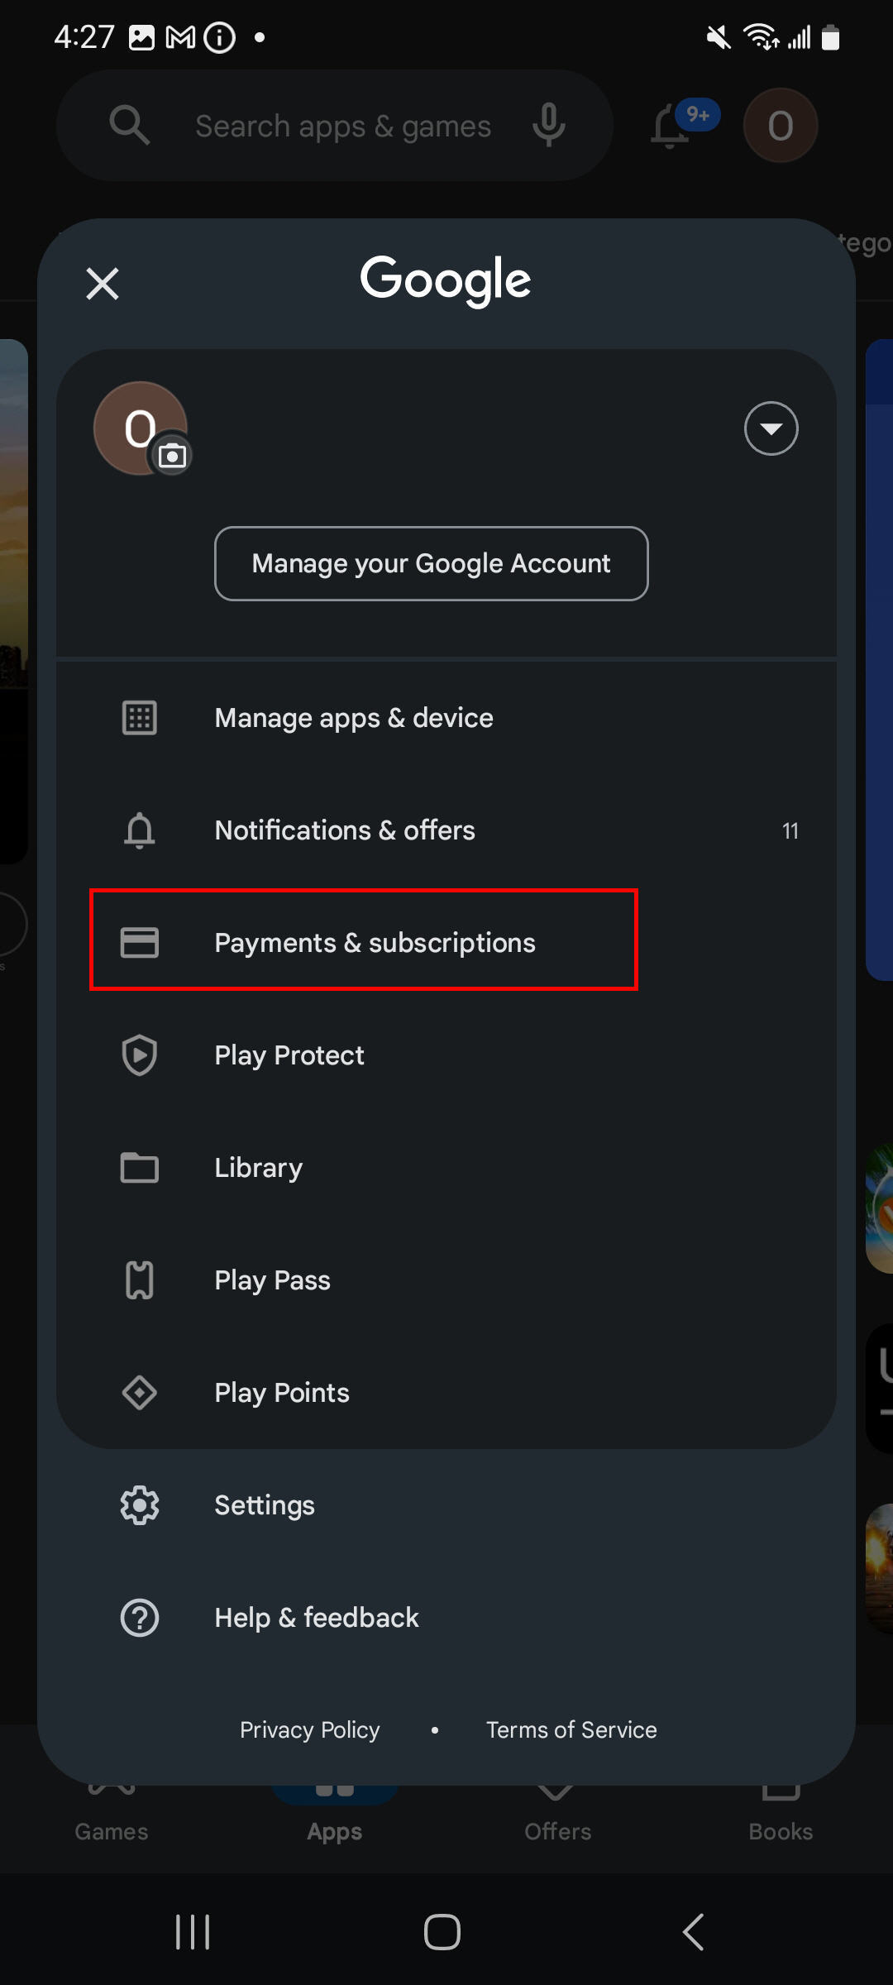Open the payments card icon
This screenshot has width=893, height=1985.
click(139, 942)
